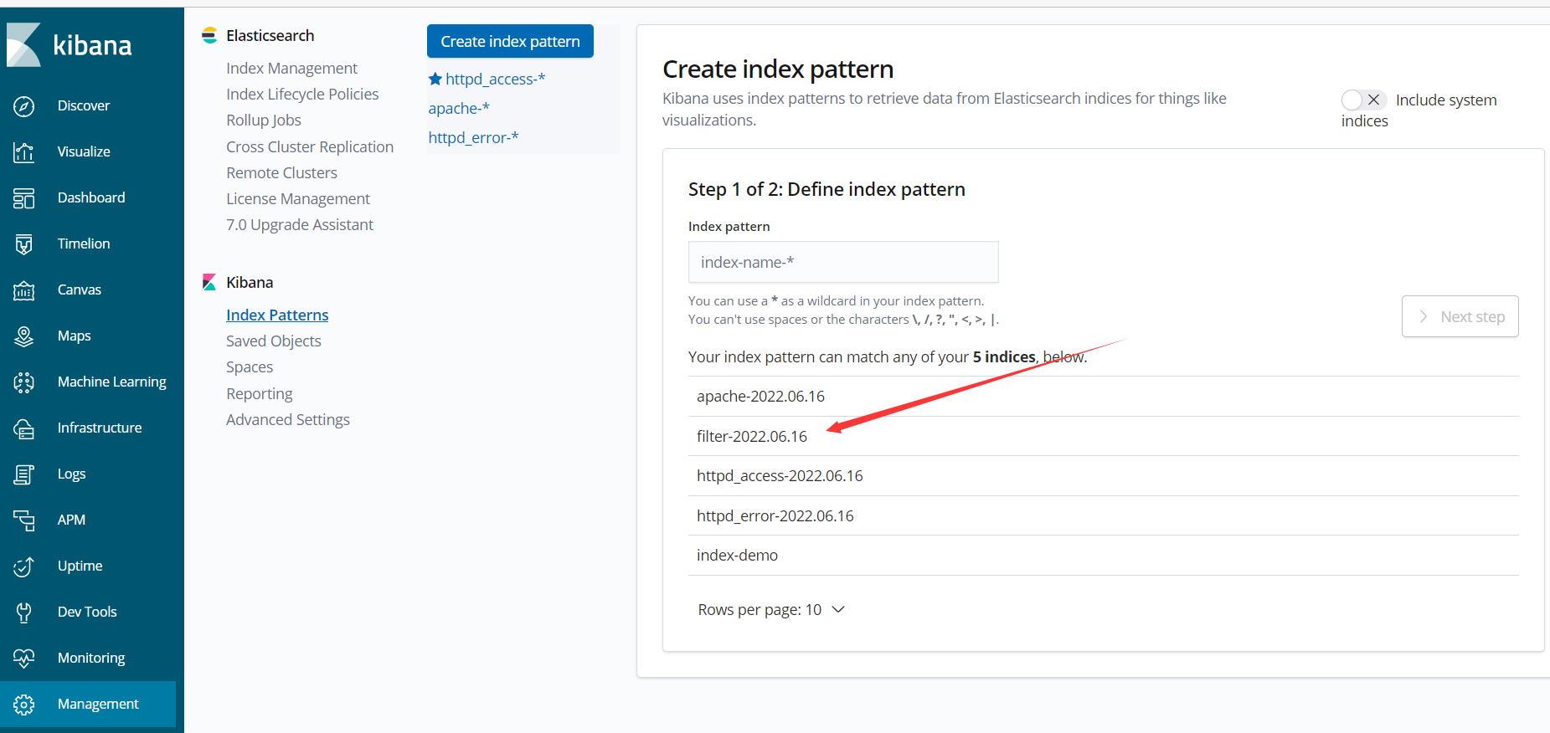Click the Maps pin icon
1550x733 pixels.
(24, 336)
